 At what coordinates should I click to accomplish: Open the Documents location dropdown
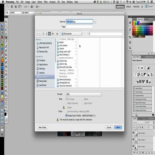(x=72, y=34)
